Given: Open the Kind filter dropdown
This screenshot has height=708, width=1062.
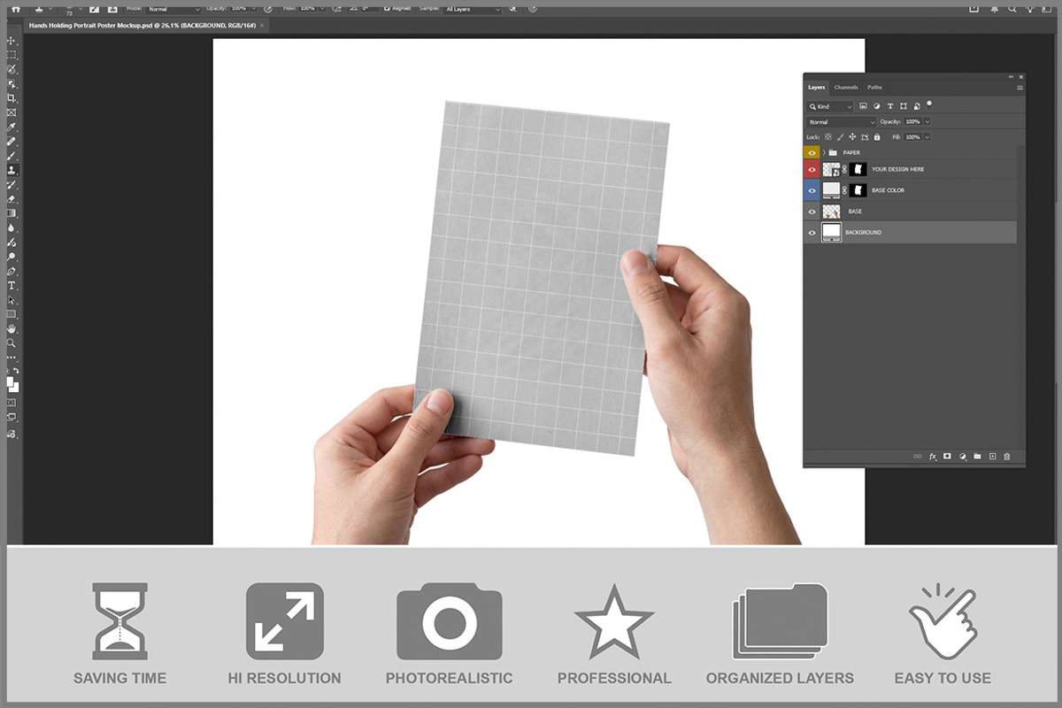Looking at the screenshot, I should pyautogui.click(x=829, y=106).
